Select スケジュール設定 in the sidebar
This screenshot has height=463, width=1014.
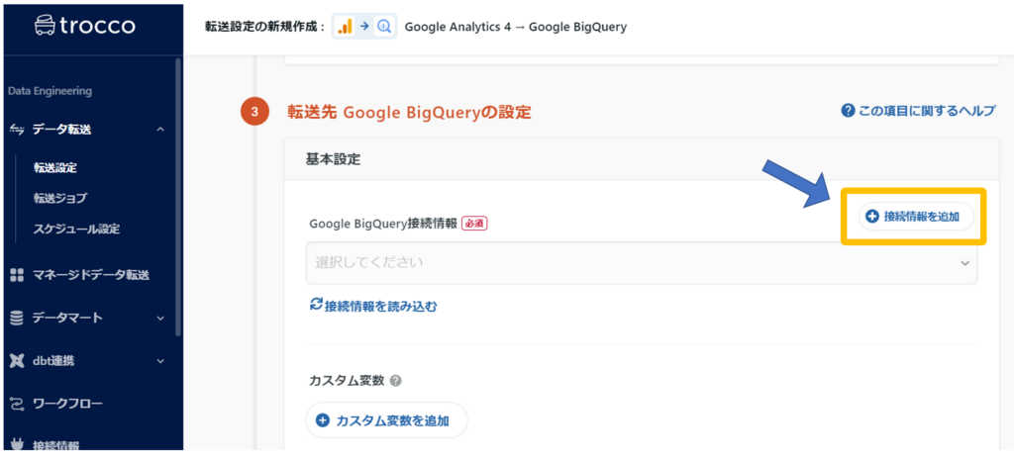tap(76, 229)
